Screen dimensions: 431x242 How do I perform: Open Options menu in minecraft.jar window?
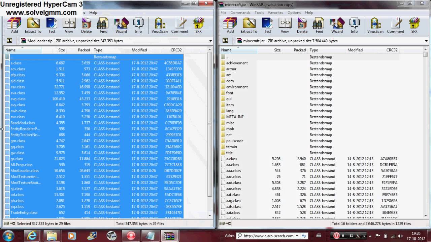294,12
